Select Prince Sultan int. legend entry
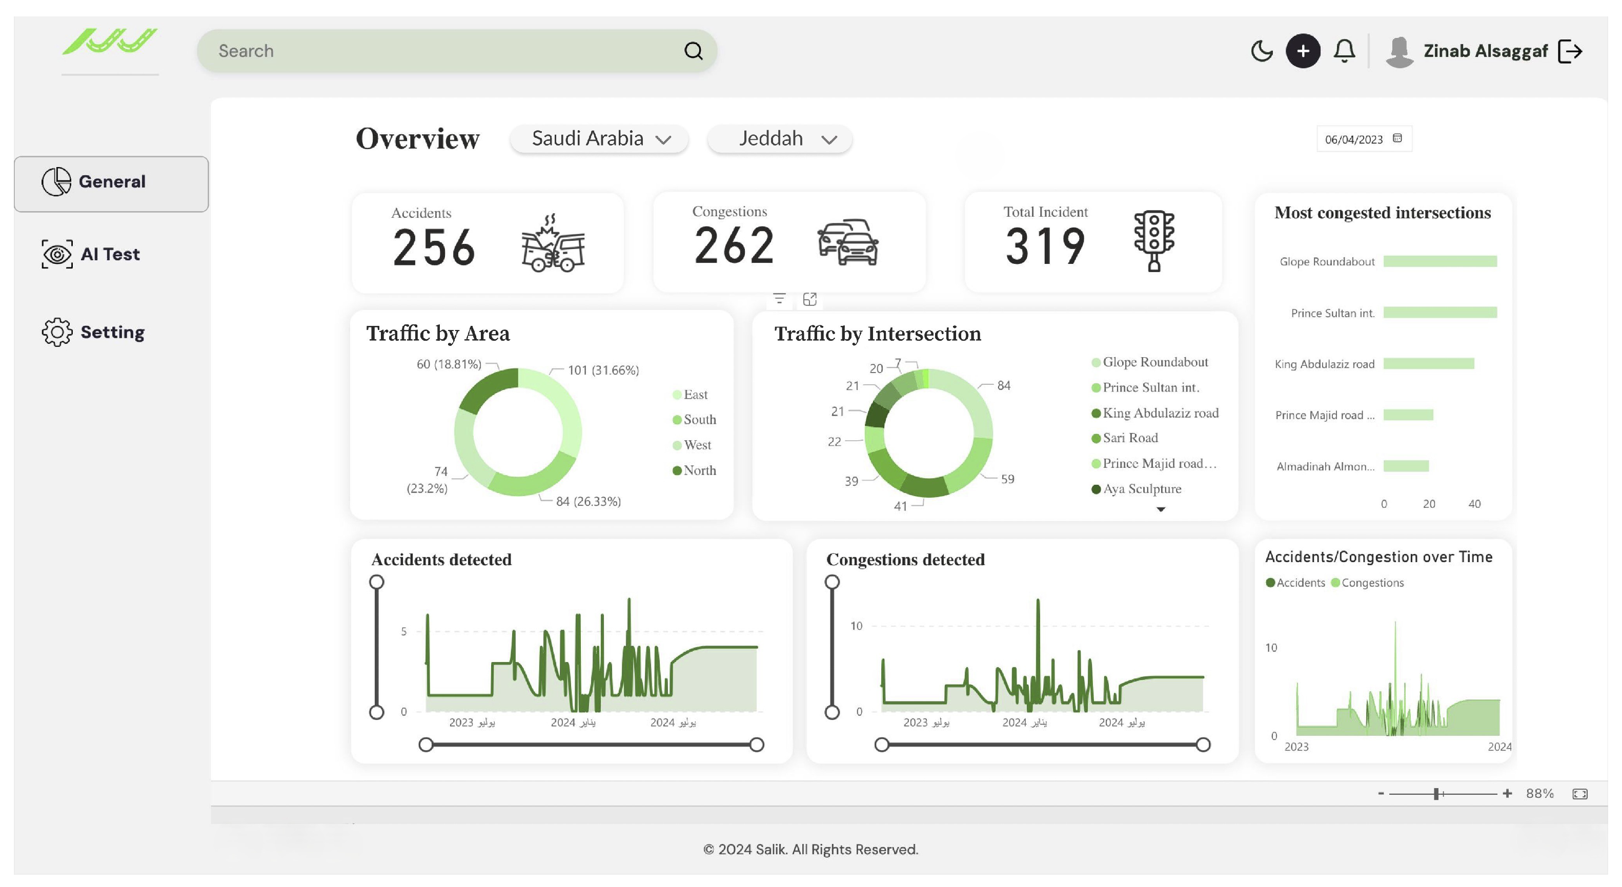Screen dimensions: 1622x887 tap(1145, 387)
